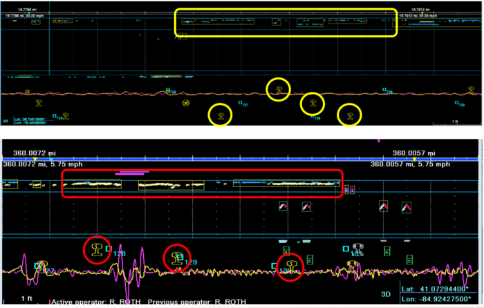The width and height of the screenshot is (484, 308).
Task: Click the cyan square marker 127
Action: pyautogui.click(x=37, y=266)
